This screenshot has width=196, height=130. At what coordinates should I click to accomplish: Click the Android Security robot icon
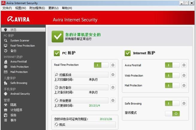(5, 94)
